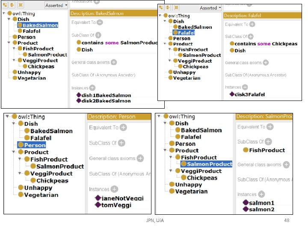Add general class axiom in SalmonProduct description
Screen dimensions: 308x231
coord(286,165)
